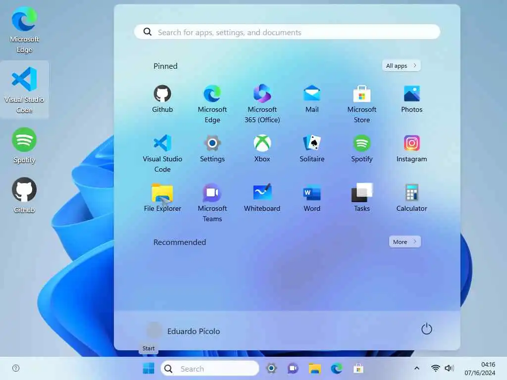Select the Spotify desktop shortcut
Screen dimensions: 507x380
point(24,146)
